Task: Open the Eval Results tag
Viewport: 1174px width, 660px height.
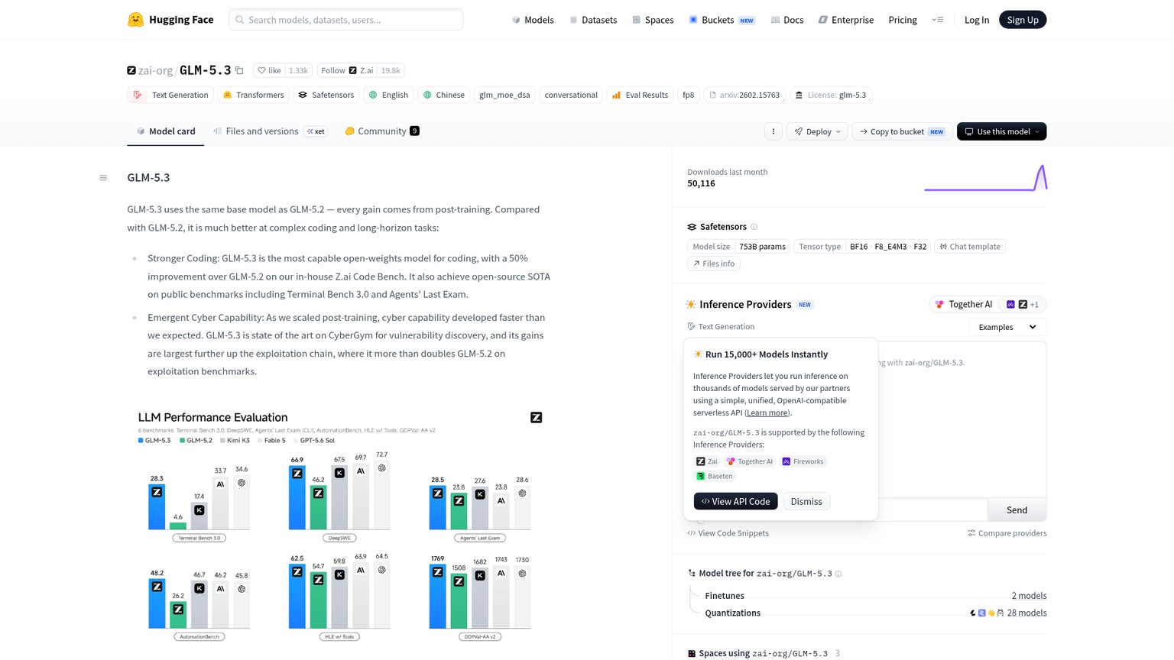Action: pyautogui.click(x=640, y=95)
